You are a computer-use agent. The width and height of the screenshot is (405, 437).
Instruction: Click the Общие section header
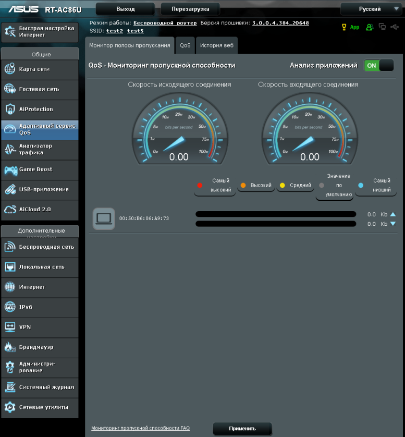pyautogui.click(x=40, y=54)
